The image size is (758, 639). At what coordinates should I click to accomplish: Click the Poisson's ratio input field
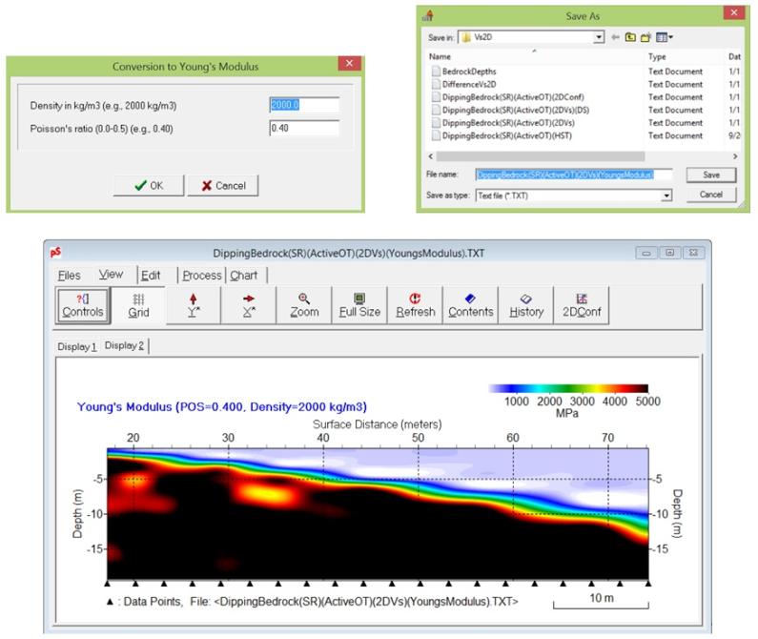(x=304, y=129)
